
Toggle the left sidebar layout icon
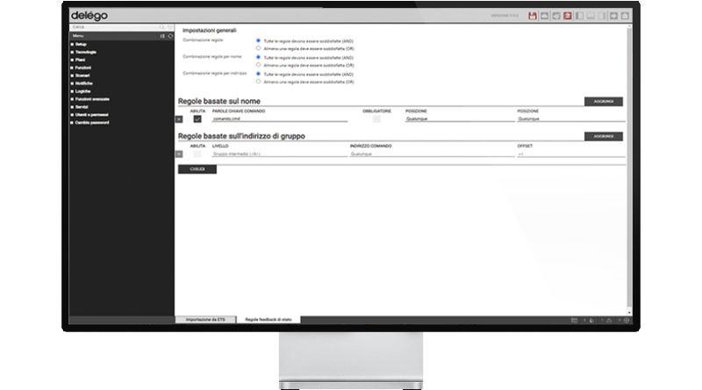coord(579,16)
